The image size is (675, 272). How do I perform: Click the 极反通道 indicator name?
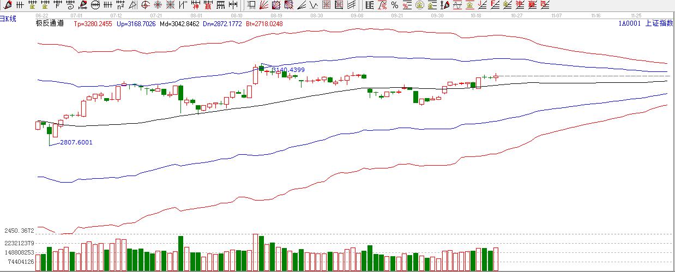50,23
